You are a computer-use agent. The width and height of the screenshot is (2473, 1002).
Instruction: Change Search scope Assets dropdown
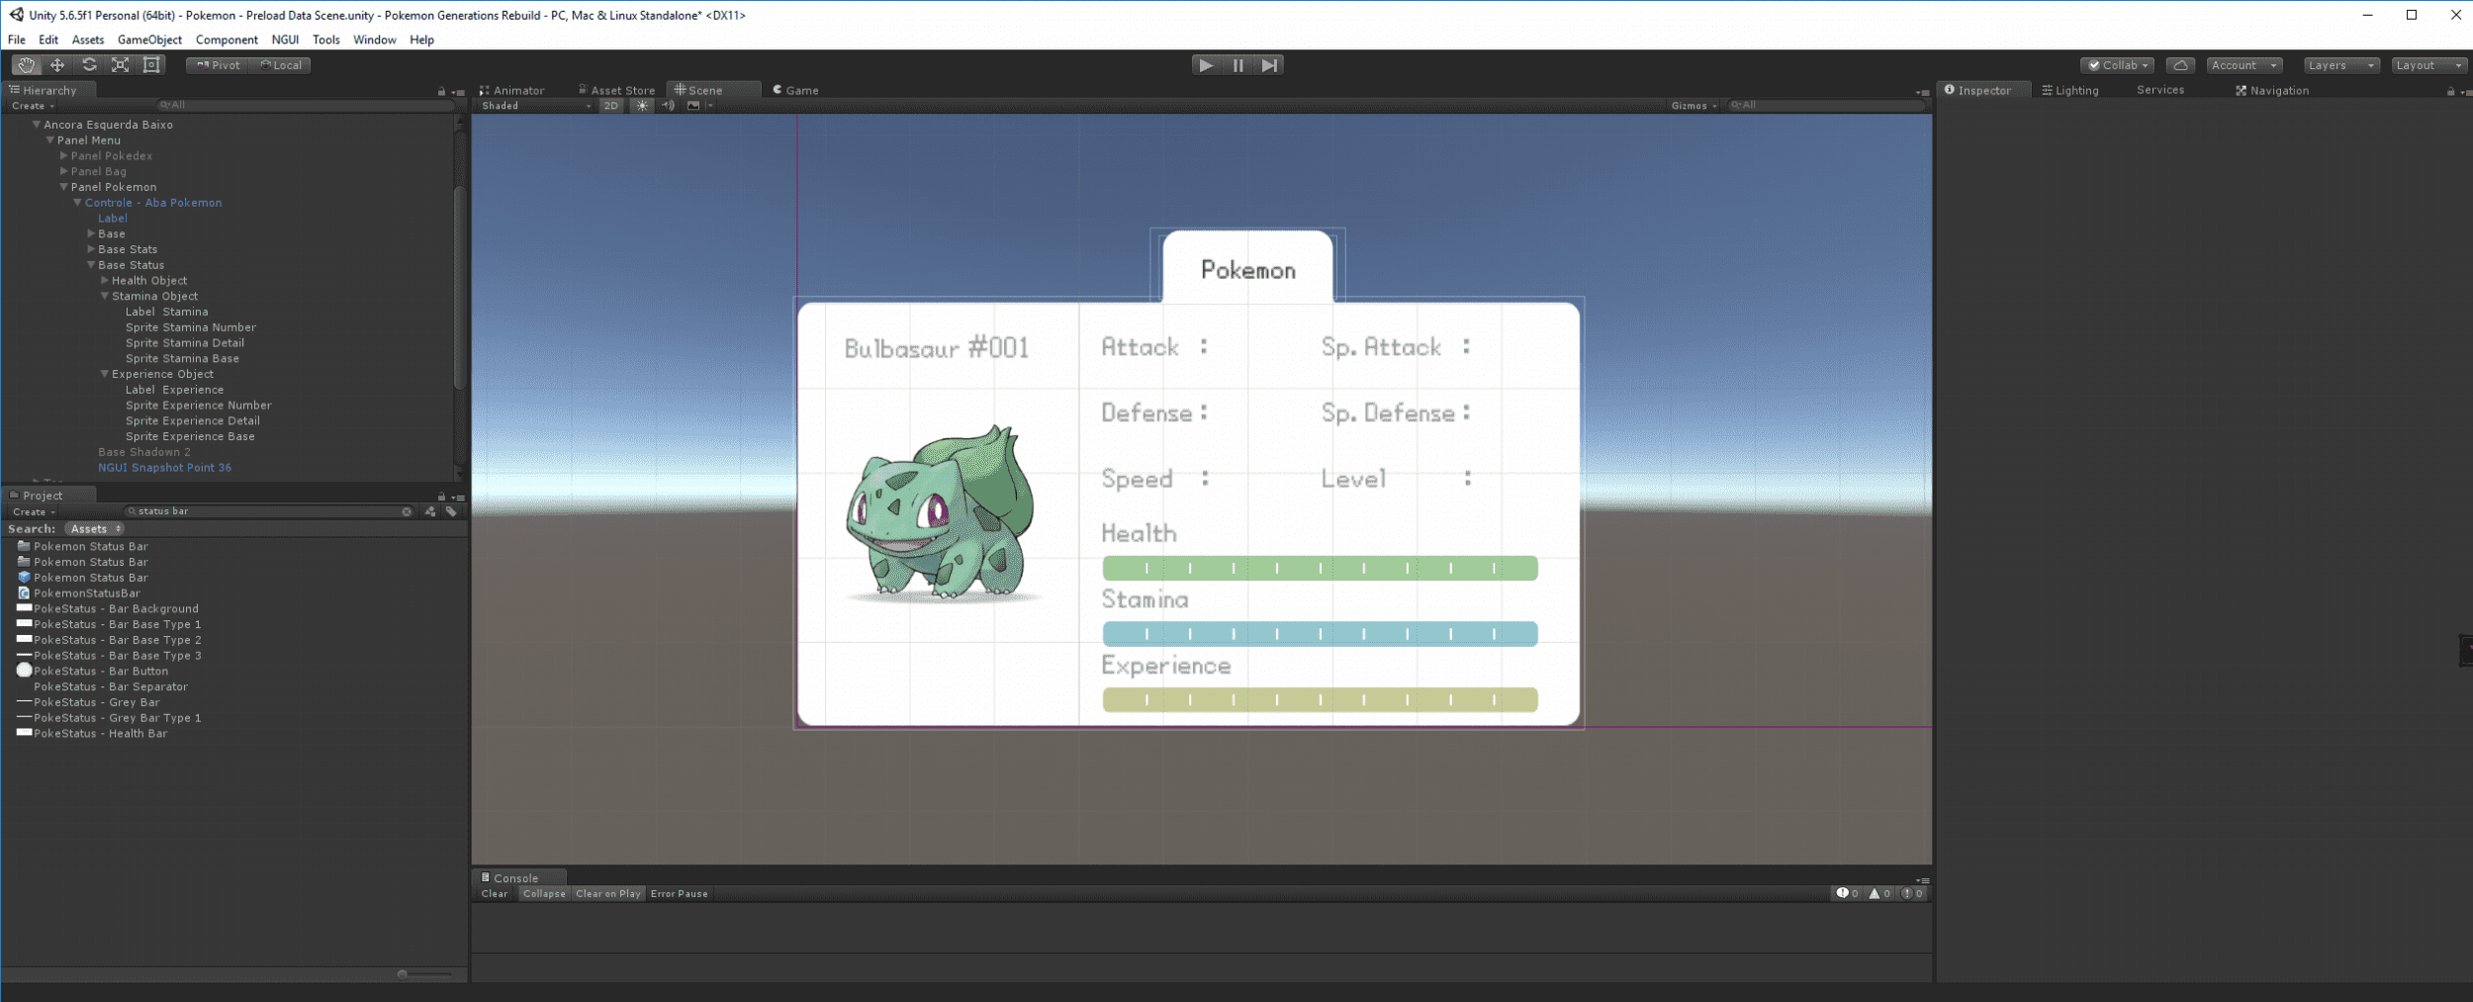tap(95, 529)
